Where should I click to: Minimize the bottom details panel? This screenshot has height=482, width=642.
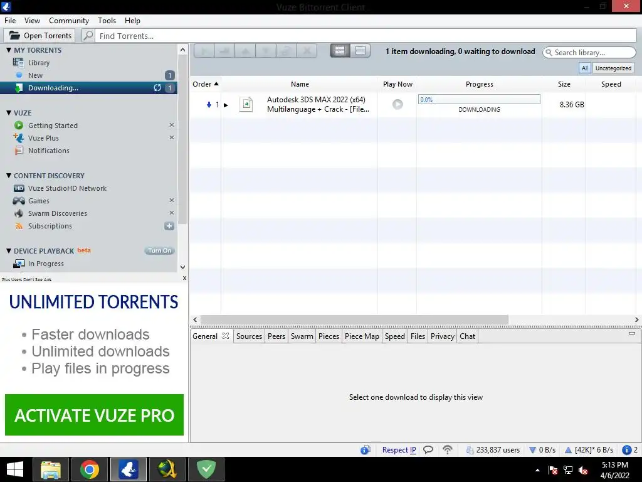[x=632, y=333]
